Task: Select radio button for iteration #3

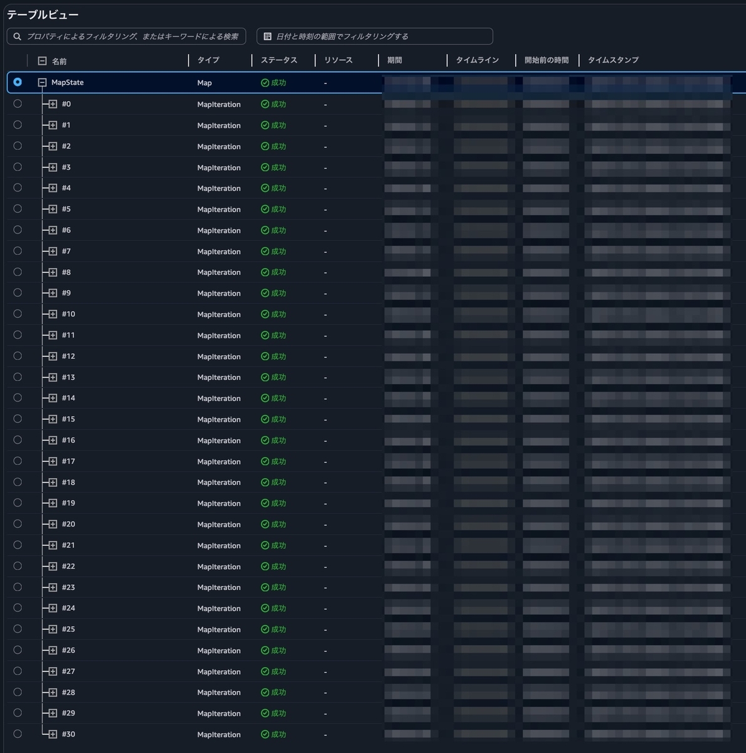Action: pos(18,167)
